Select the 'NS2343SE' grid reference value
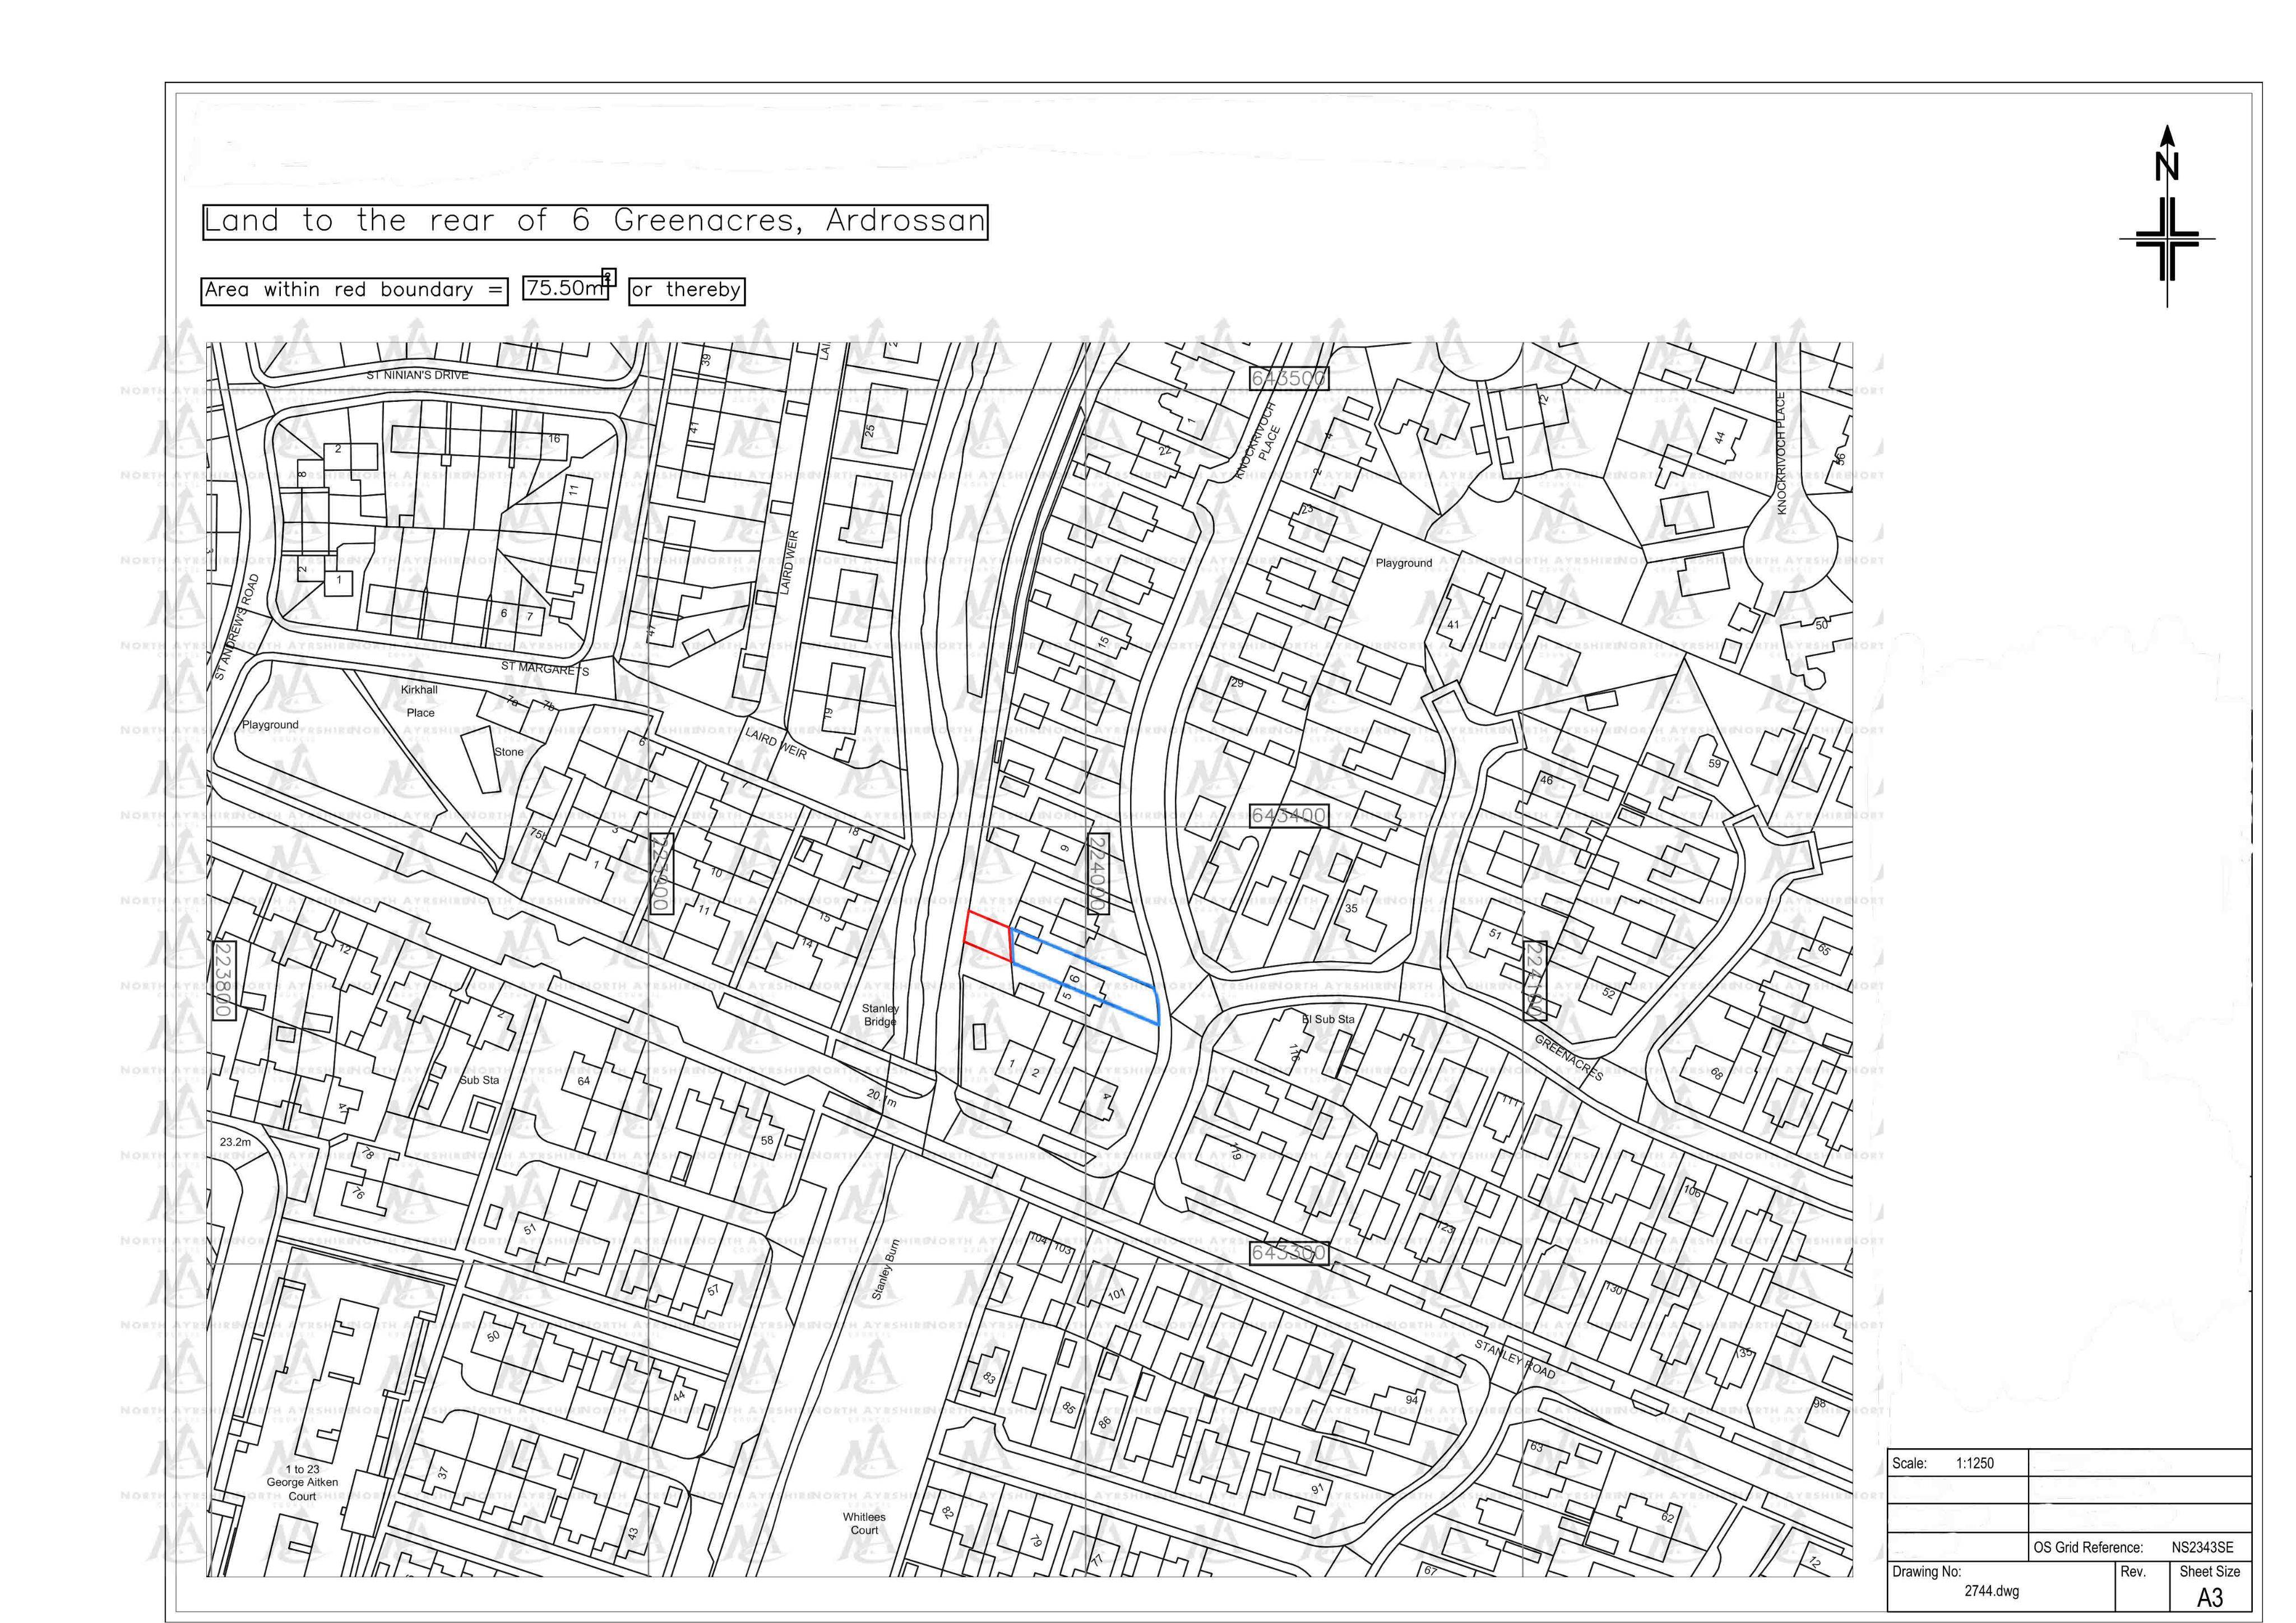The height and width of the screenshot is (1623, 2296). (x=2202, y=1547)
